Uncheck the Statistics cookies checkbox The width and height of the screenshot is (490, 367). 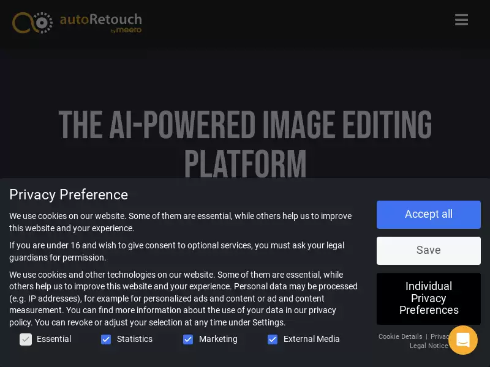pos(106,339)
